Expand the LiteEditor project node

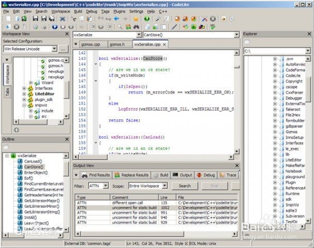point(24,94)
